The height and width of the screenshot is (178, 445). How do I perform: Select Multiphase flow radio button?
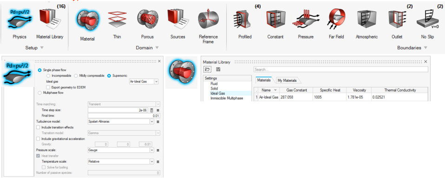39,92
